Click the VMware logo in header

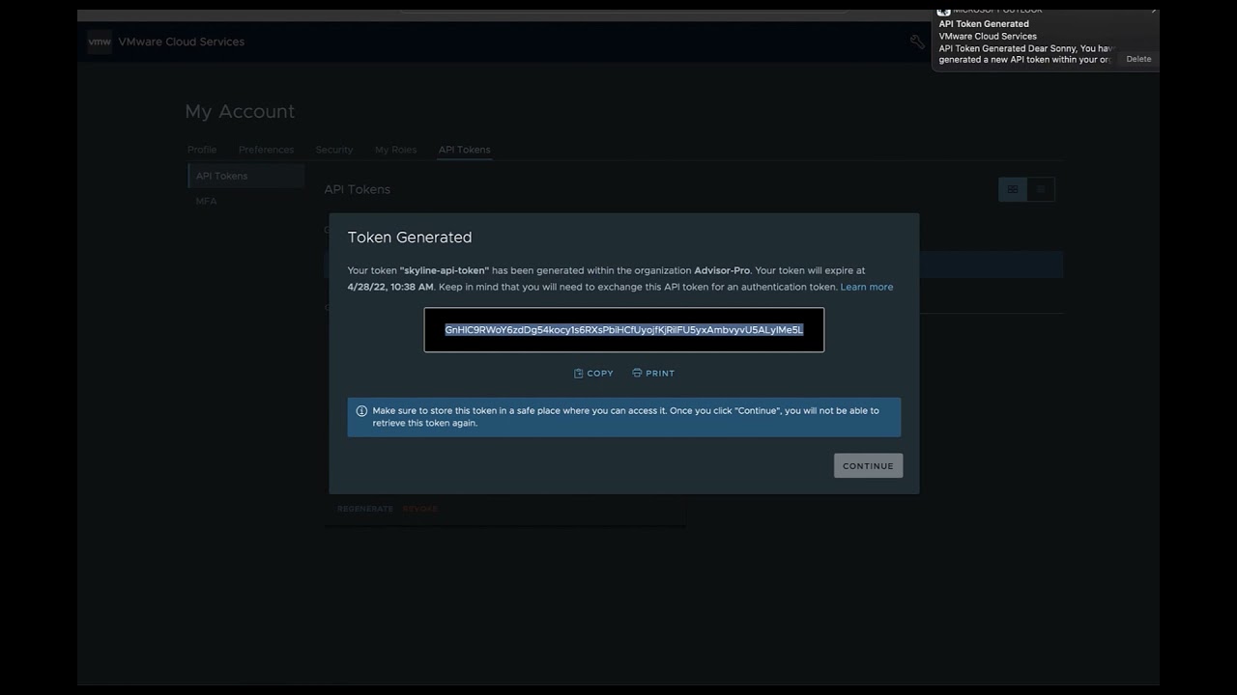point(100,42)
